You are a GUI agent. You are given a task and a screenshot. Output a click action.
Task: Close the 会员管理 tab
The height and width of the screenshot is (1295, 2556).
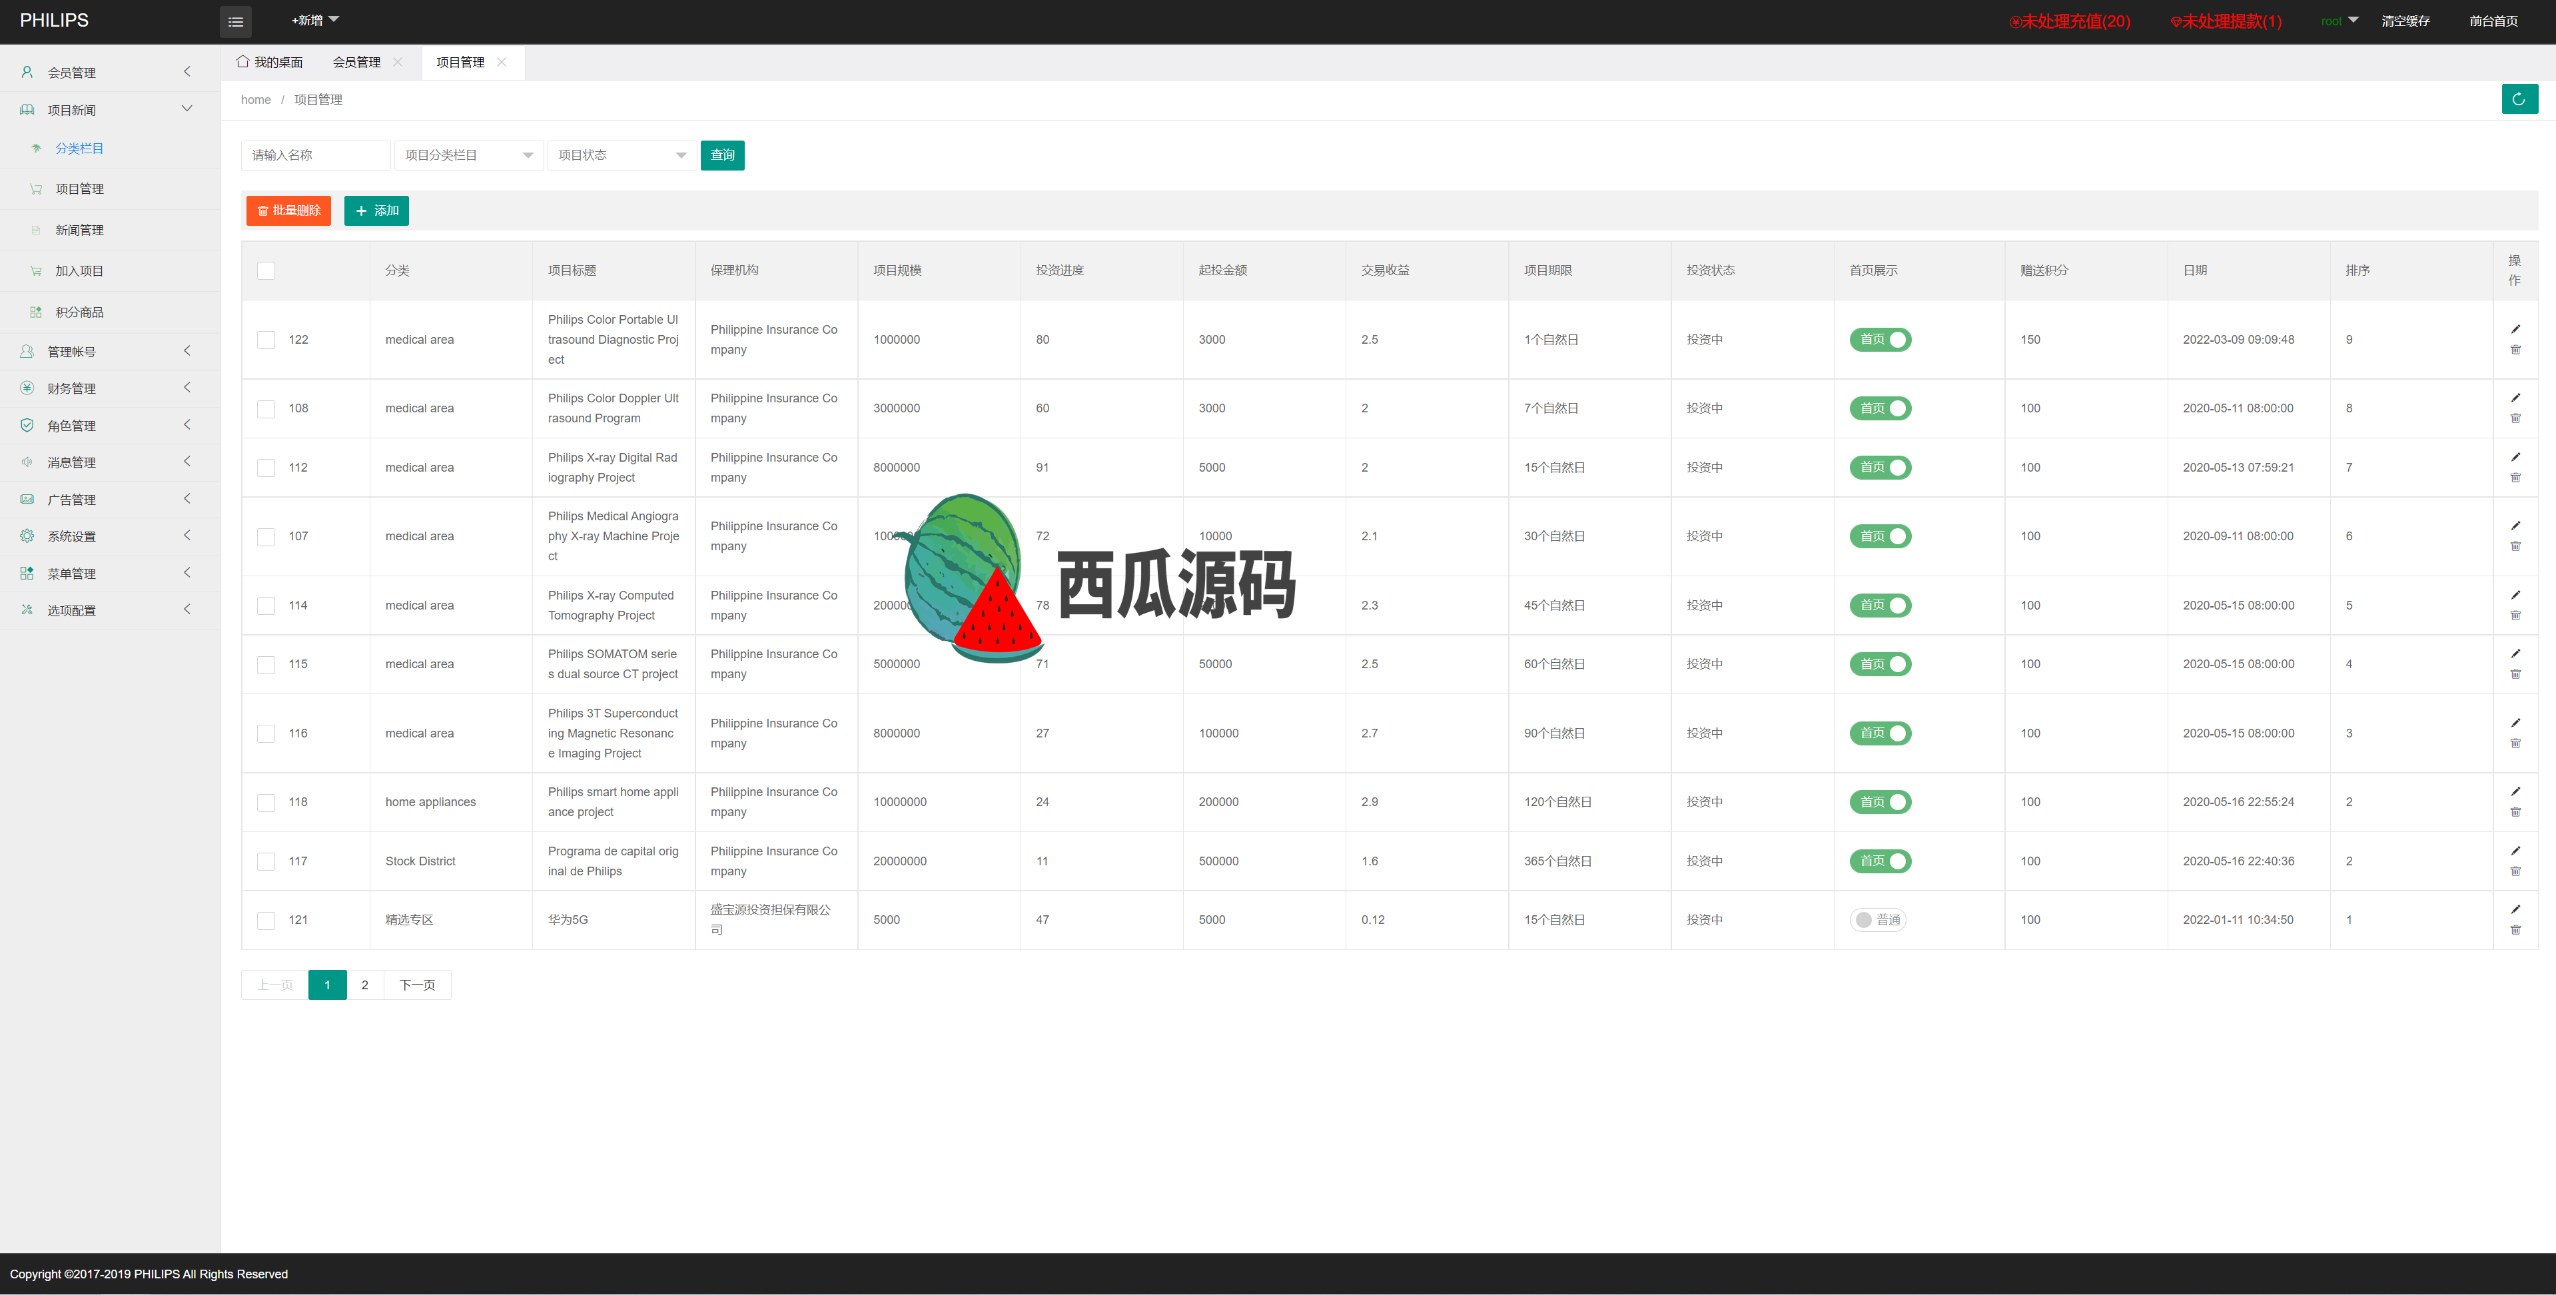(398, 61)
